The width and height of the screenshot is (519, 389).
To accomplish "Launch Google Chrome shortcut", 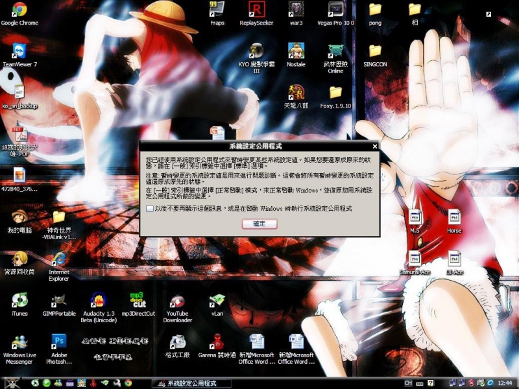I will [19, 10].
